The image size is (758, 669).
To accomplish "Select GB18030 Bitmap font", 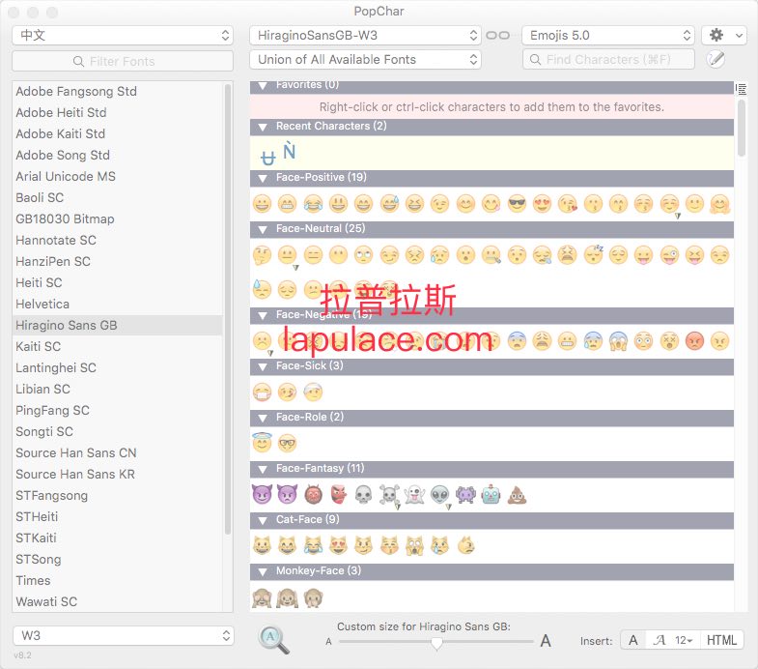I will click(x=65, y=218).
